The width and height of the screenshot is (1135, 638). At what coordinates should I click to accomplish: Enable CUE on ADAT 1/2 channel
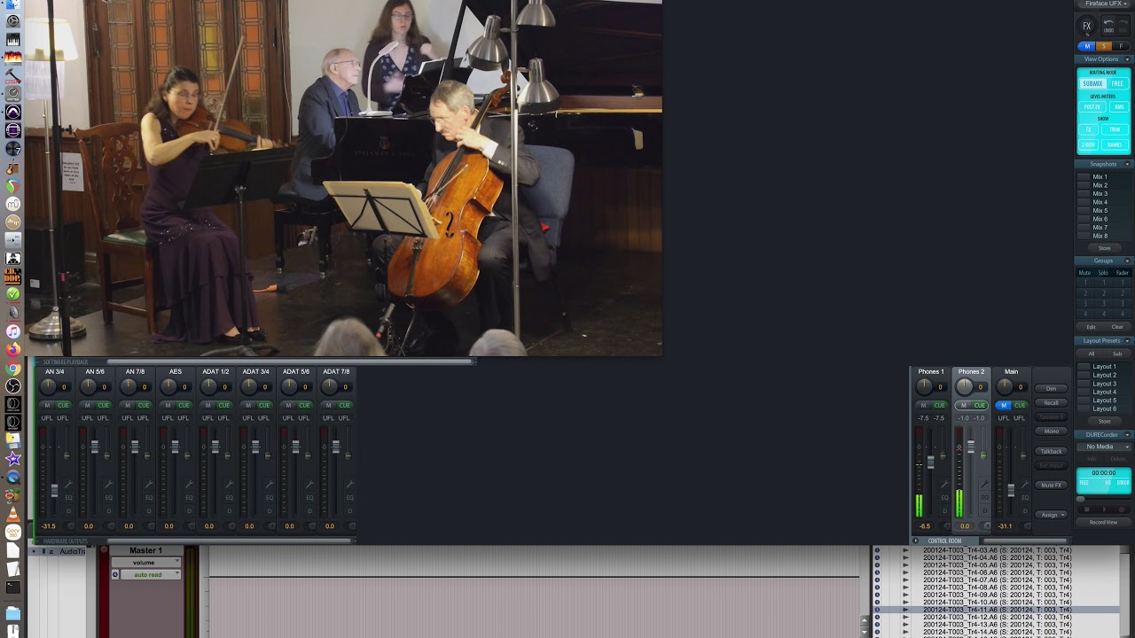[x=223, y=405]
